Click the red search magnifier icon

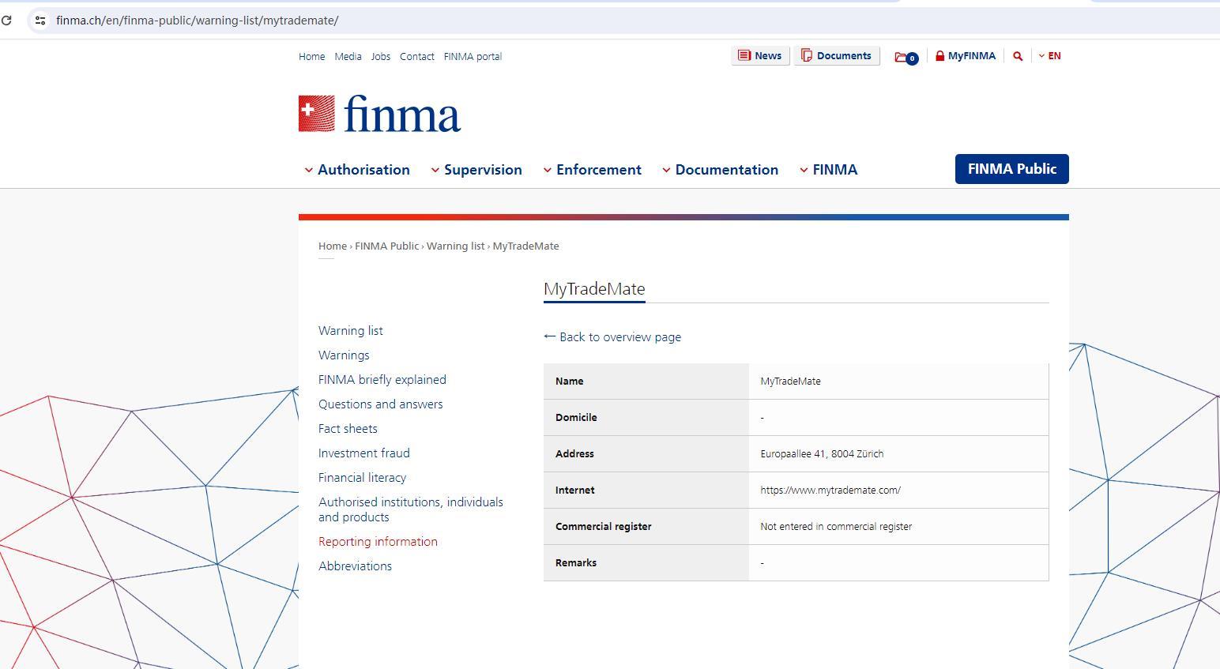click(1018, 56)
